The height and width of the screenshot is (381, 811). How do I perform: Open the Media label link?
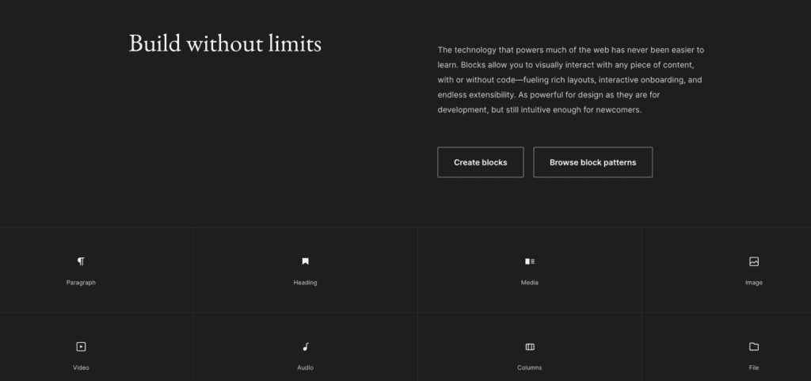530,283
